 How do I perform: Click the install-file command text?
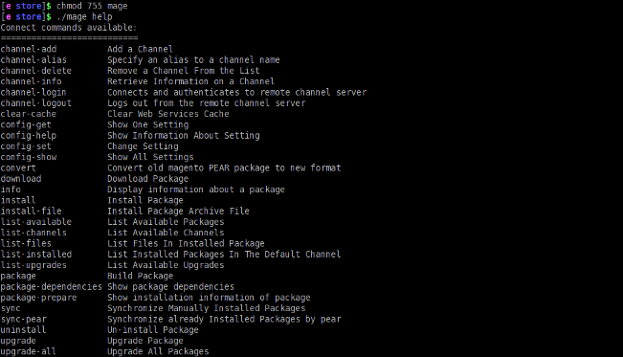(x=31, y=211)
